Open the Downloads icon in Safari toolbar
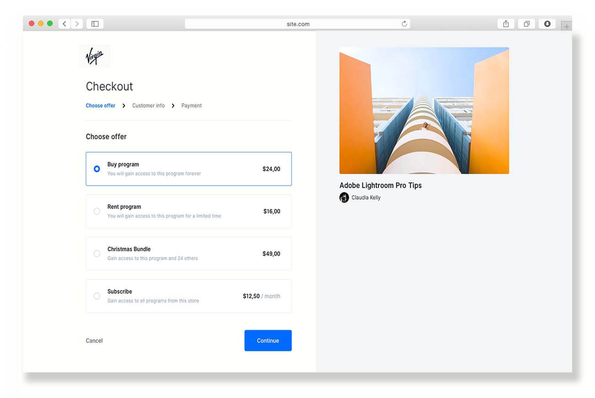Viewport: 595px width, 398px height. point(547,24)
